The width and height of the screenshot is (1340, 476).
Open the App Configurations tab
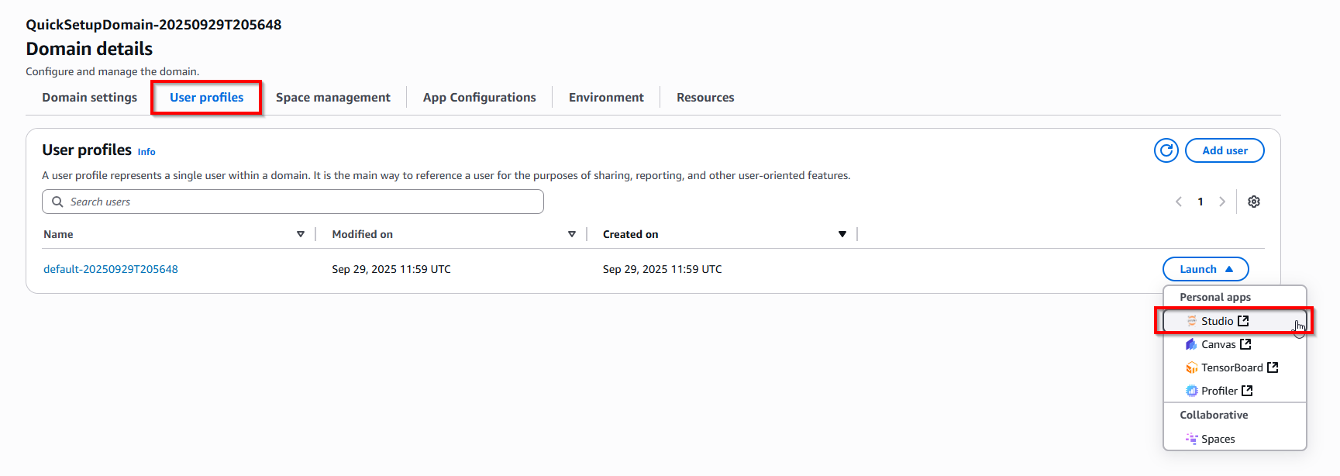(479, 98)
